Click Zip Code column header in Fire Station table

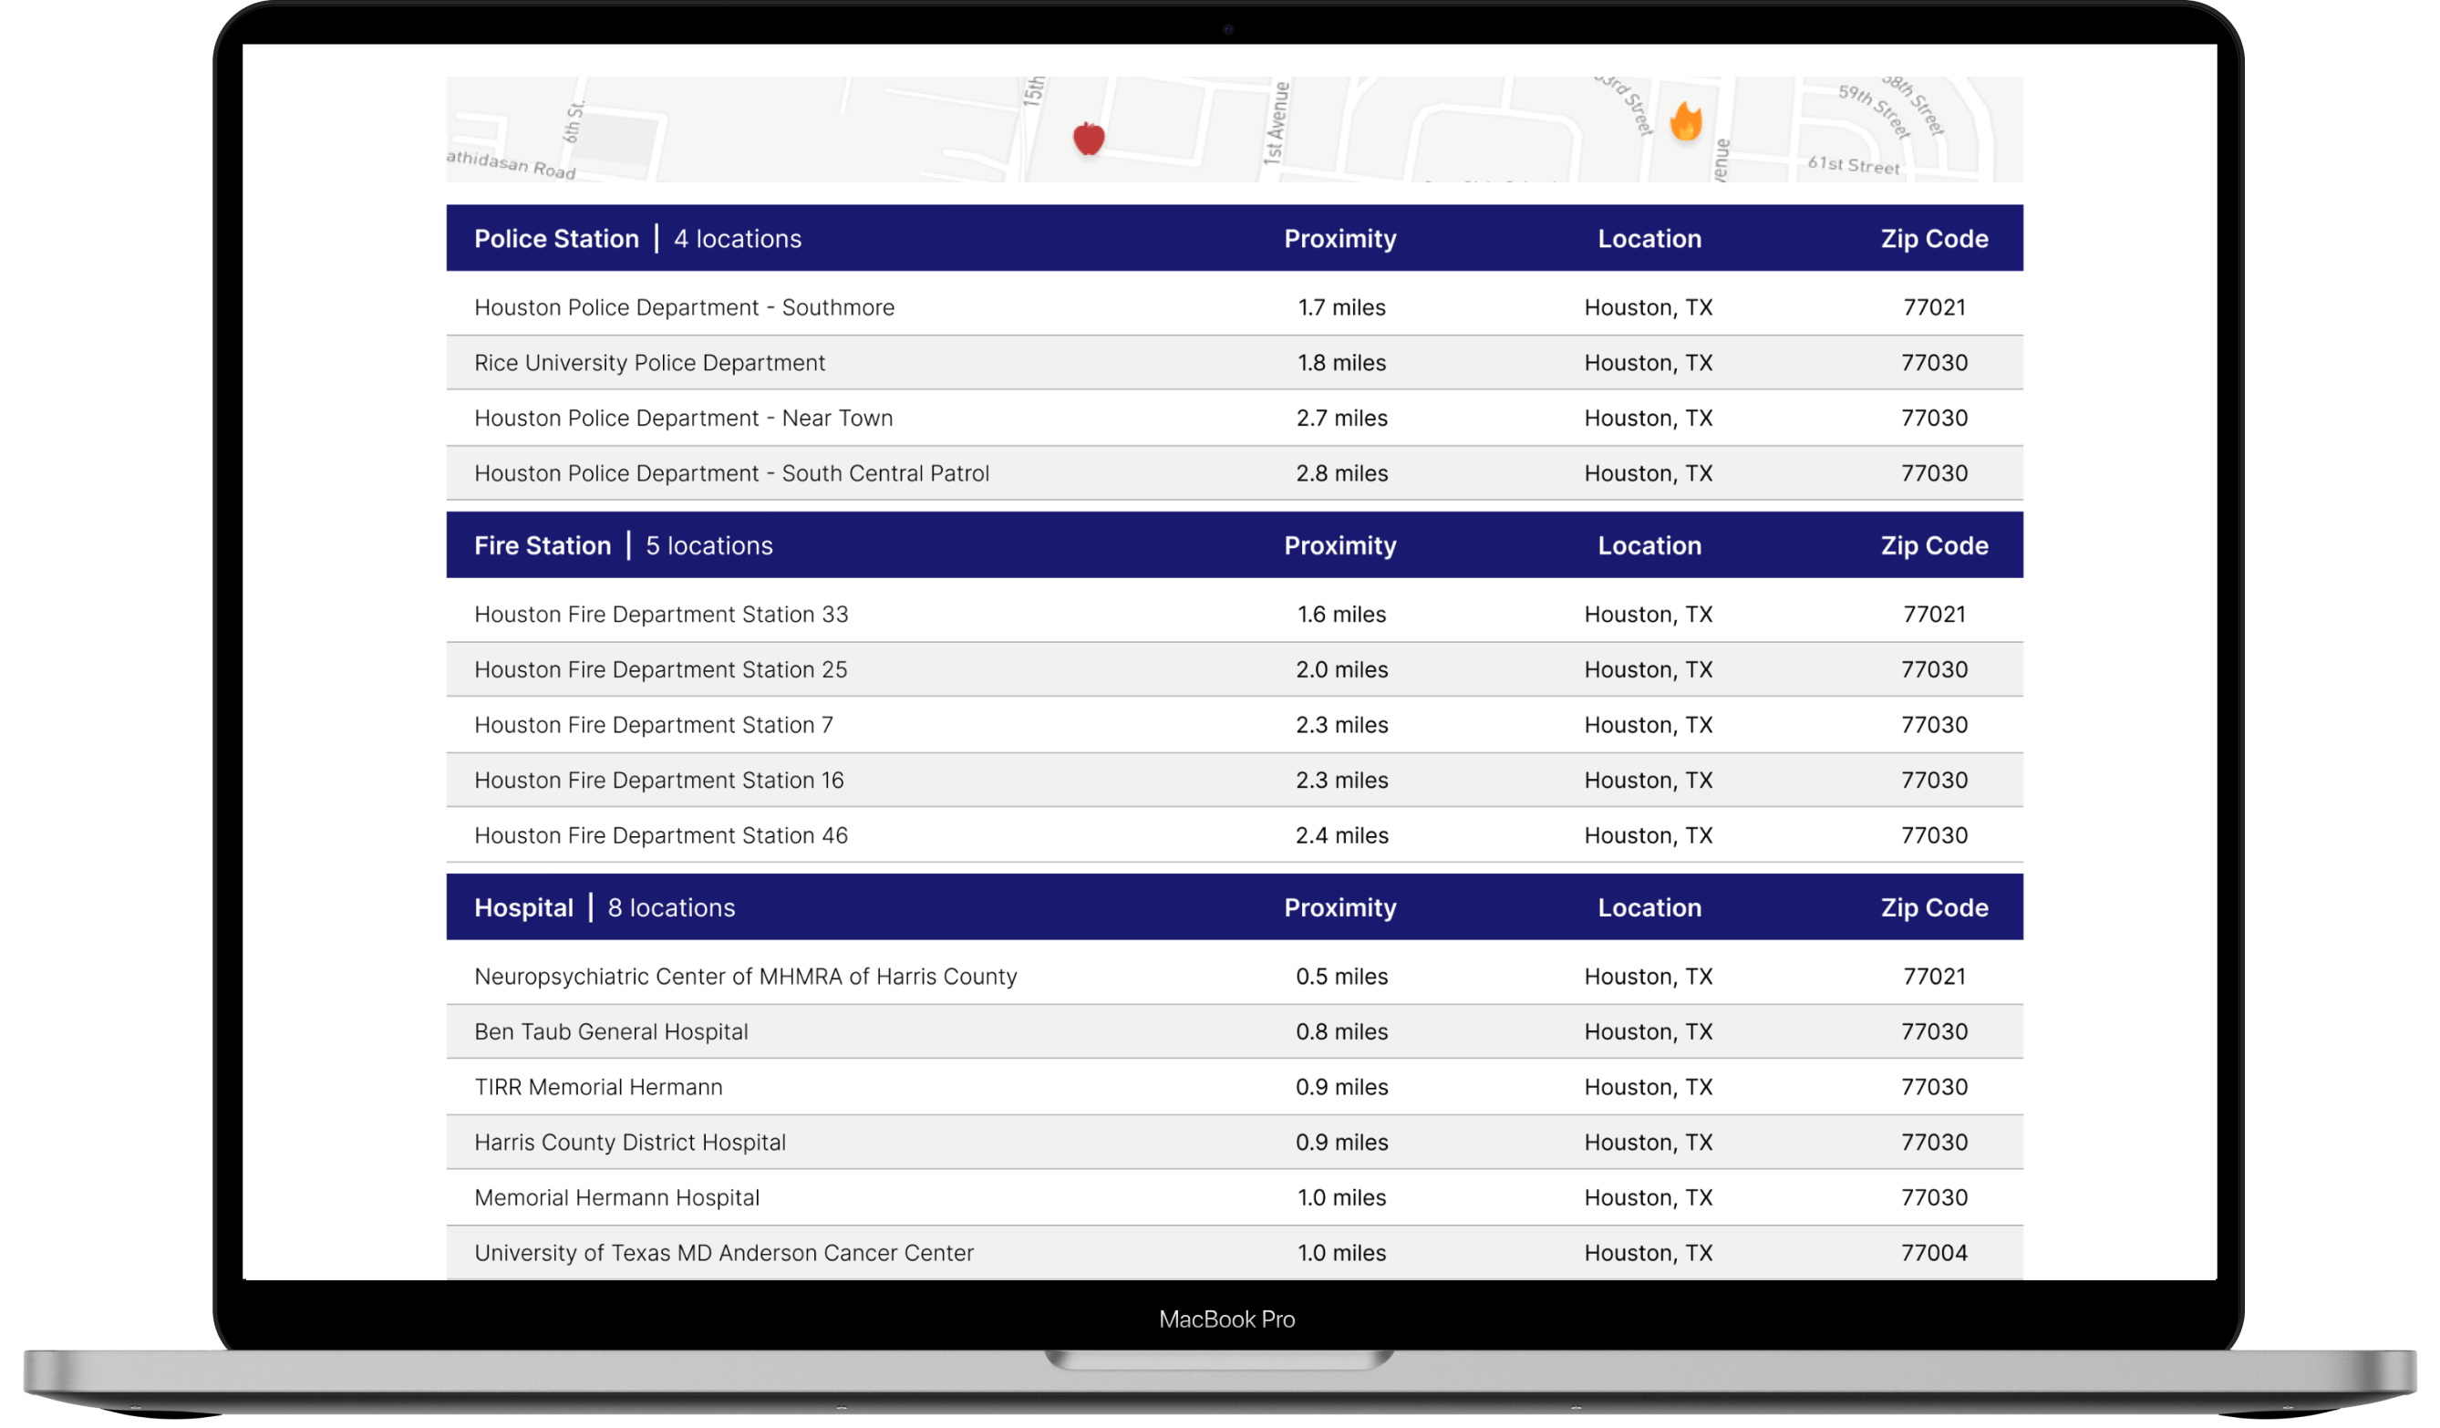1934,545
